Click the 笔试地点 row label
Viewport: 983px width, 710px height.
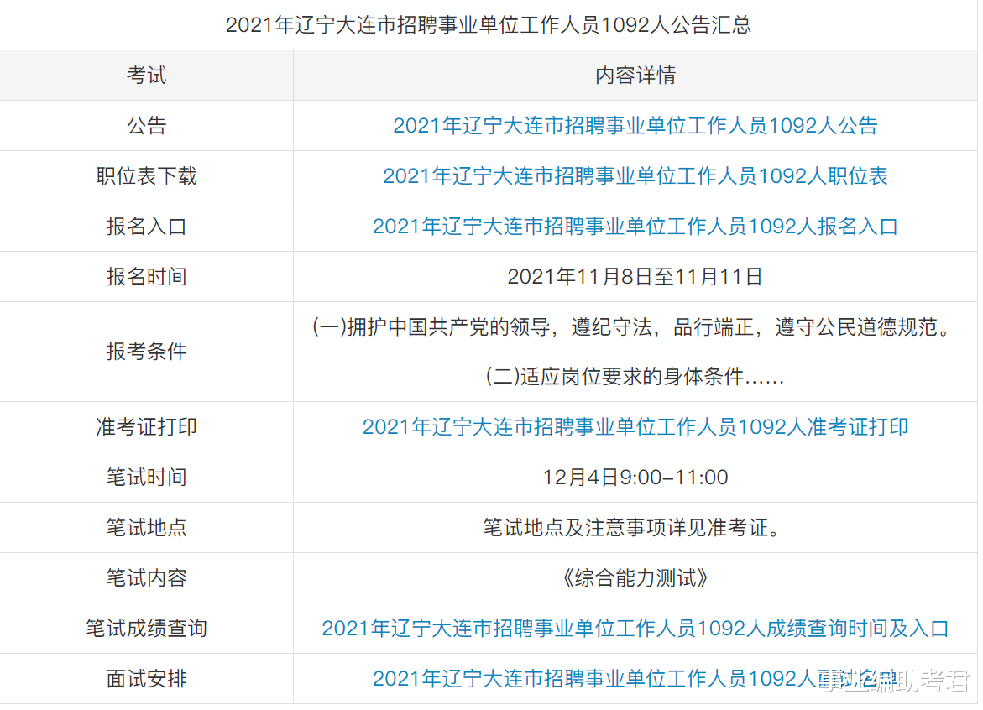pos(147,528)
